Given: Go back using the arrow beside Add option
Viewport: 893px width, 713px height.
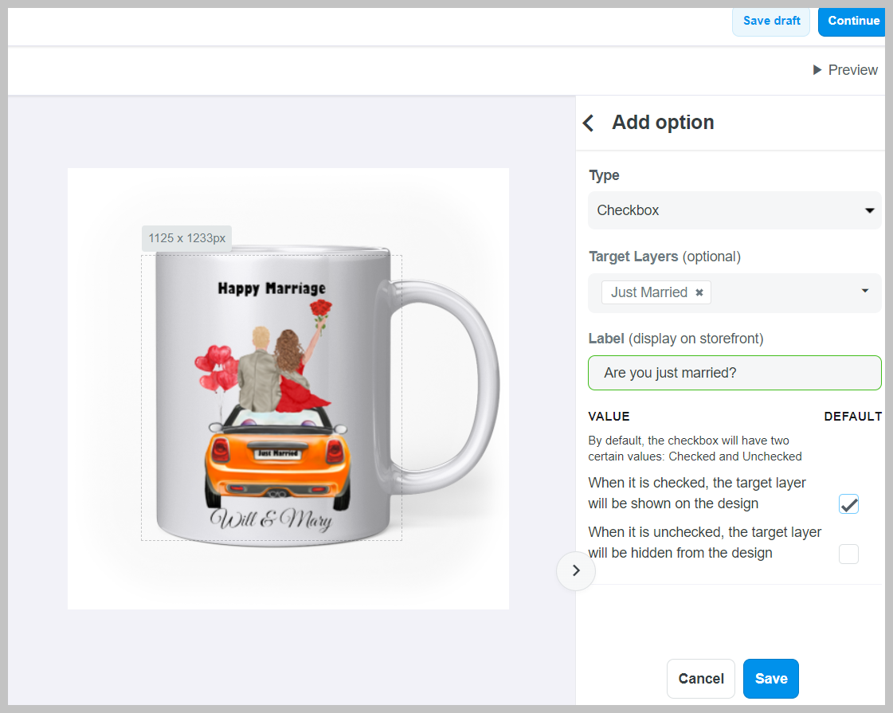Looking at the screenshot, I should pyautogui.click(x=589, y=123).
